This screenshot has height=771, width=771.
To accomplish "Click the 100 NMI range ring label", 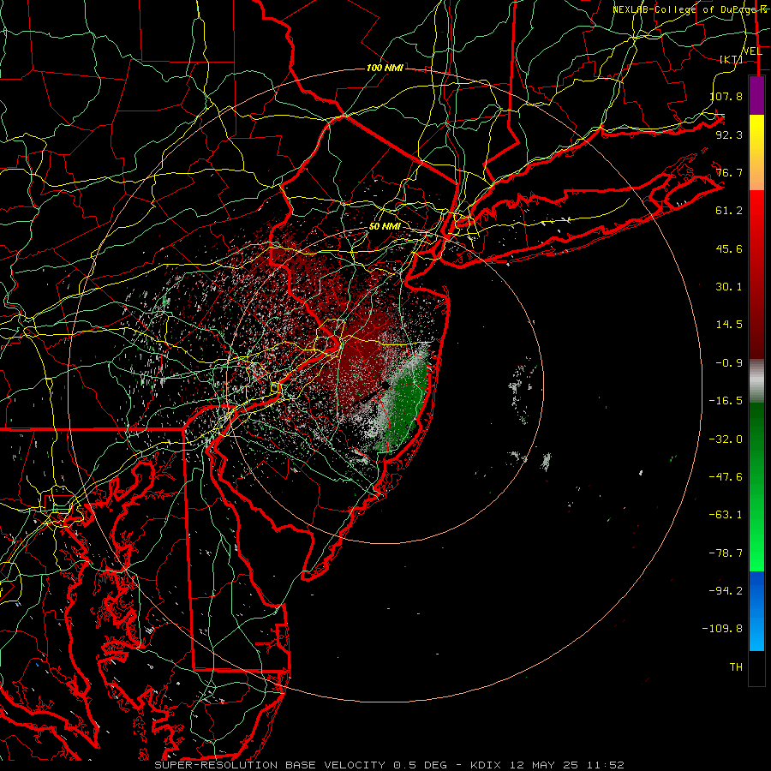I will tap(385, 68).
